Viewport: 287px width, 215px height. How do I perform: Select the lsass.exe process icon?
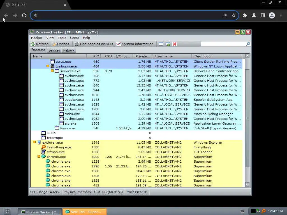(x=57, y=128)
